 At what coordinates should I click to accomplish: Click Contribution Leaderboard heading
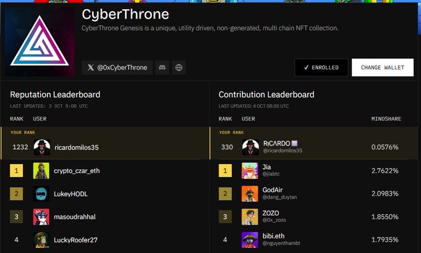point(266,94)
